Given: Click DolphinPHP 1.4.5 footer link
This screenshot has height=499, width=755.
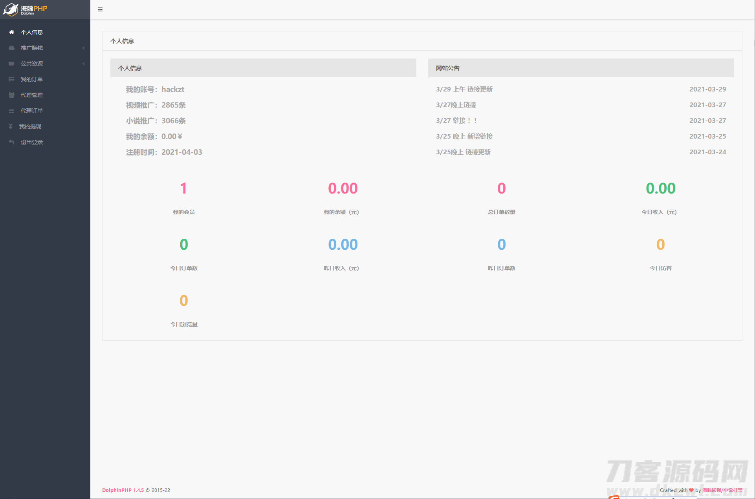Looking at the screenshot, I should click(123, 490).
